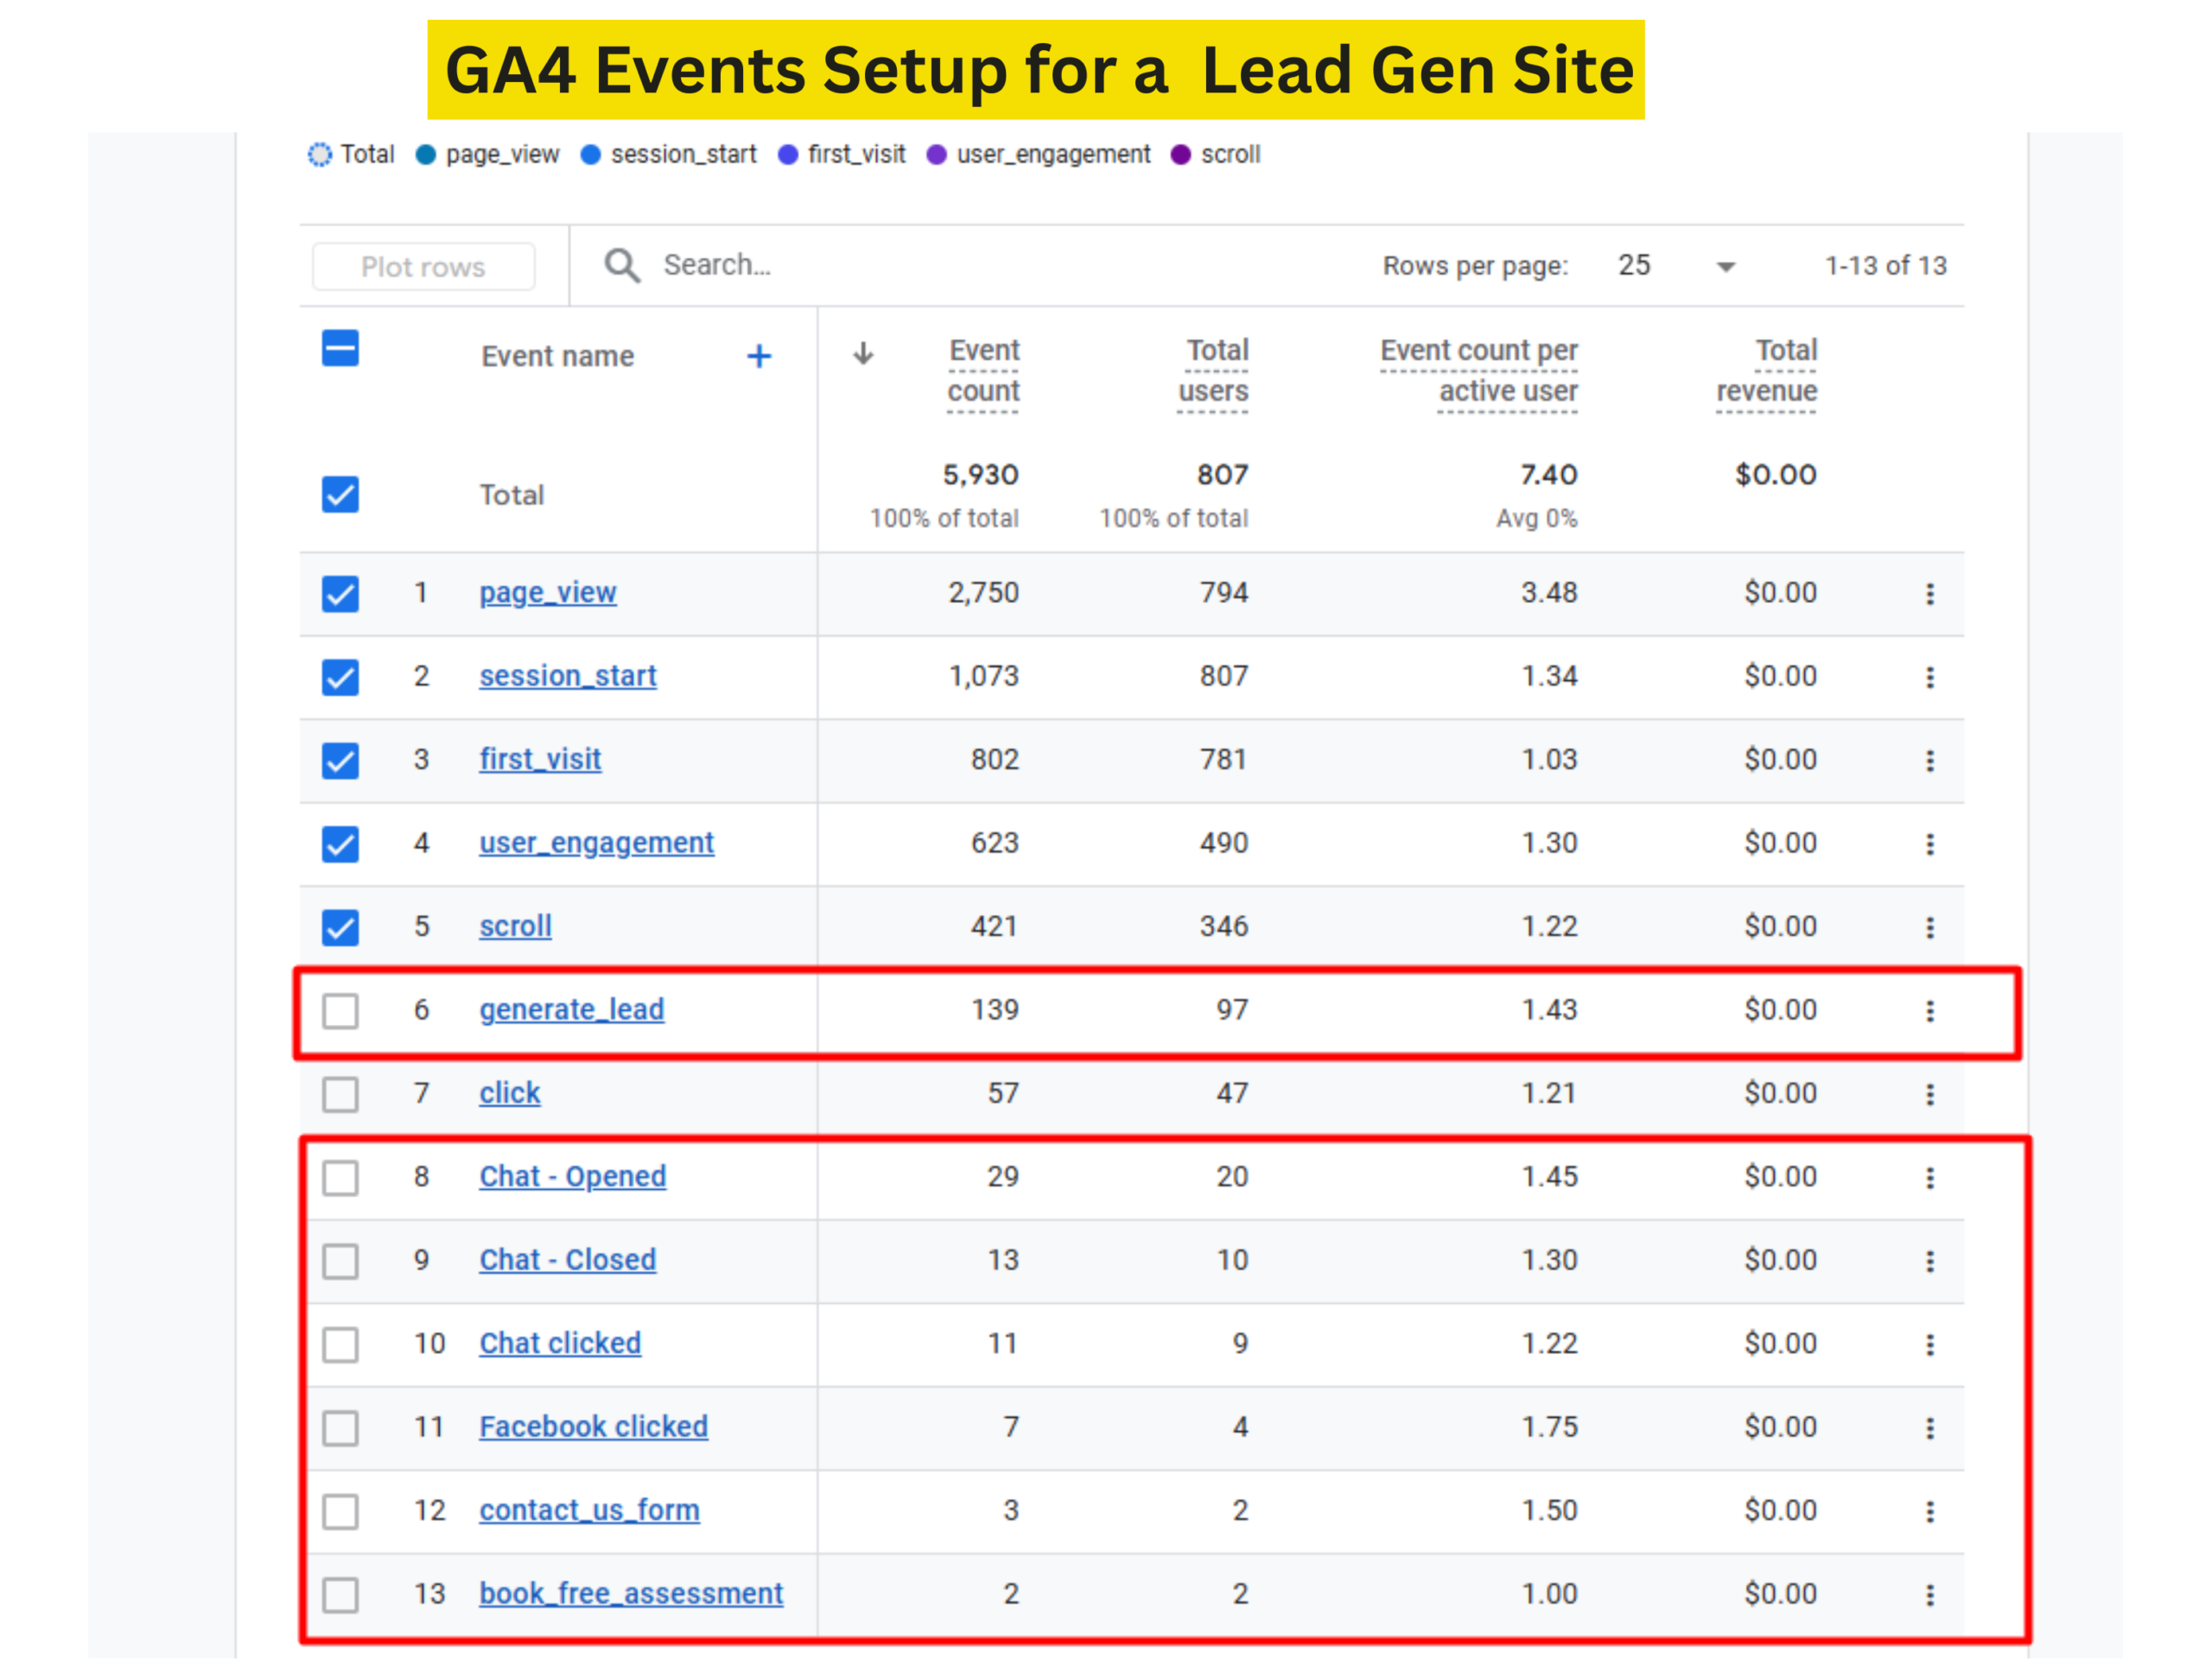The height and width of the screenshot is (1659, 2212).
Task: Open the user_engagement event link
Action: click(596, 843)
